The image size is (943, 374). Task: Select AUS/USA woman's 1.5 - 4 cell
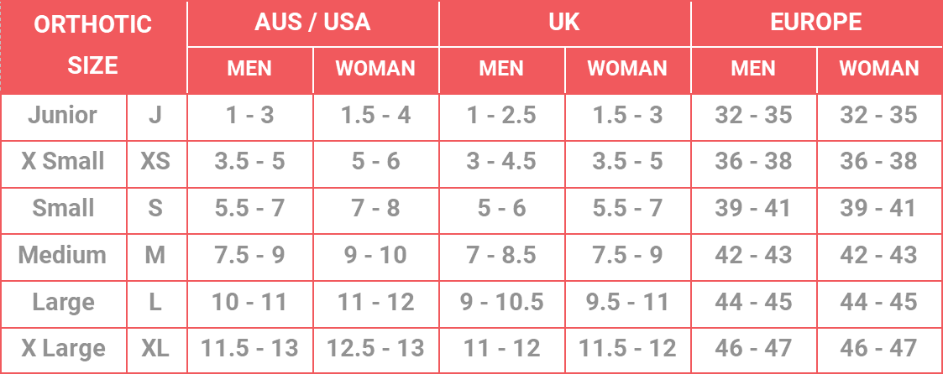point(376,117)
